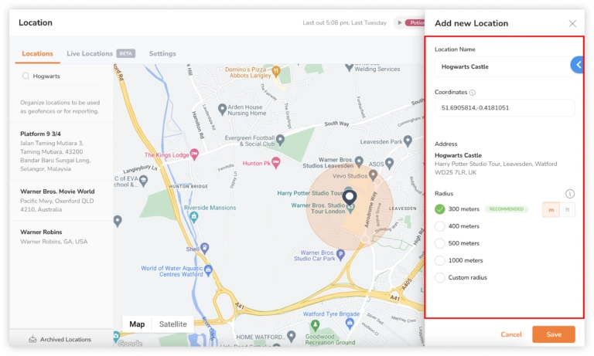594x356 pixels.
Task: Click the Riverside Mansions pin
Action: click(x=194, y=217)
